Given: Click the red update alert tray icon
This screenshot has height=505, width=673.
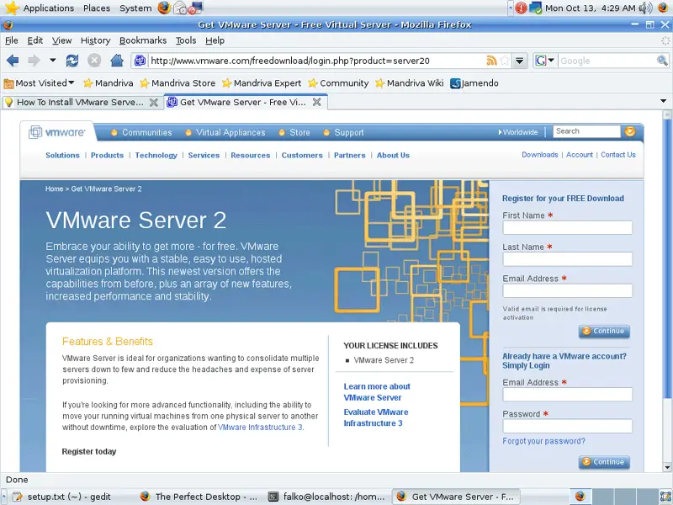Looking at the screenshot, I should (x=521, y=8).
